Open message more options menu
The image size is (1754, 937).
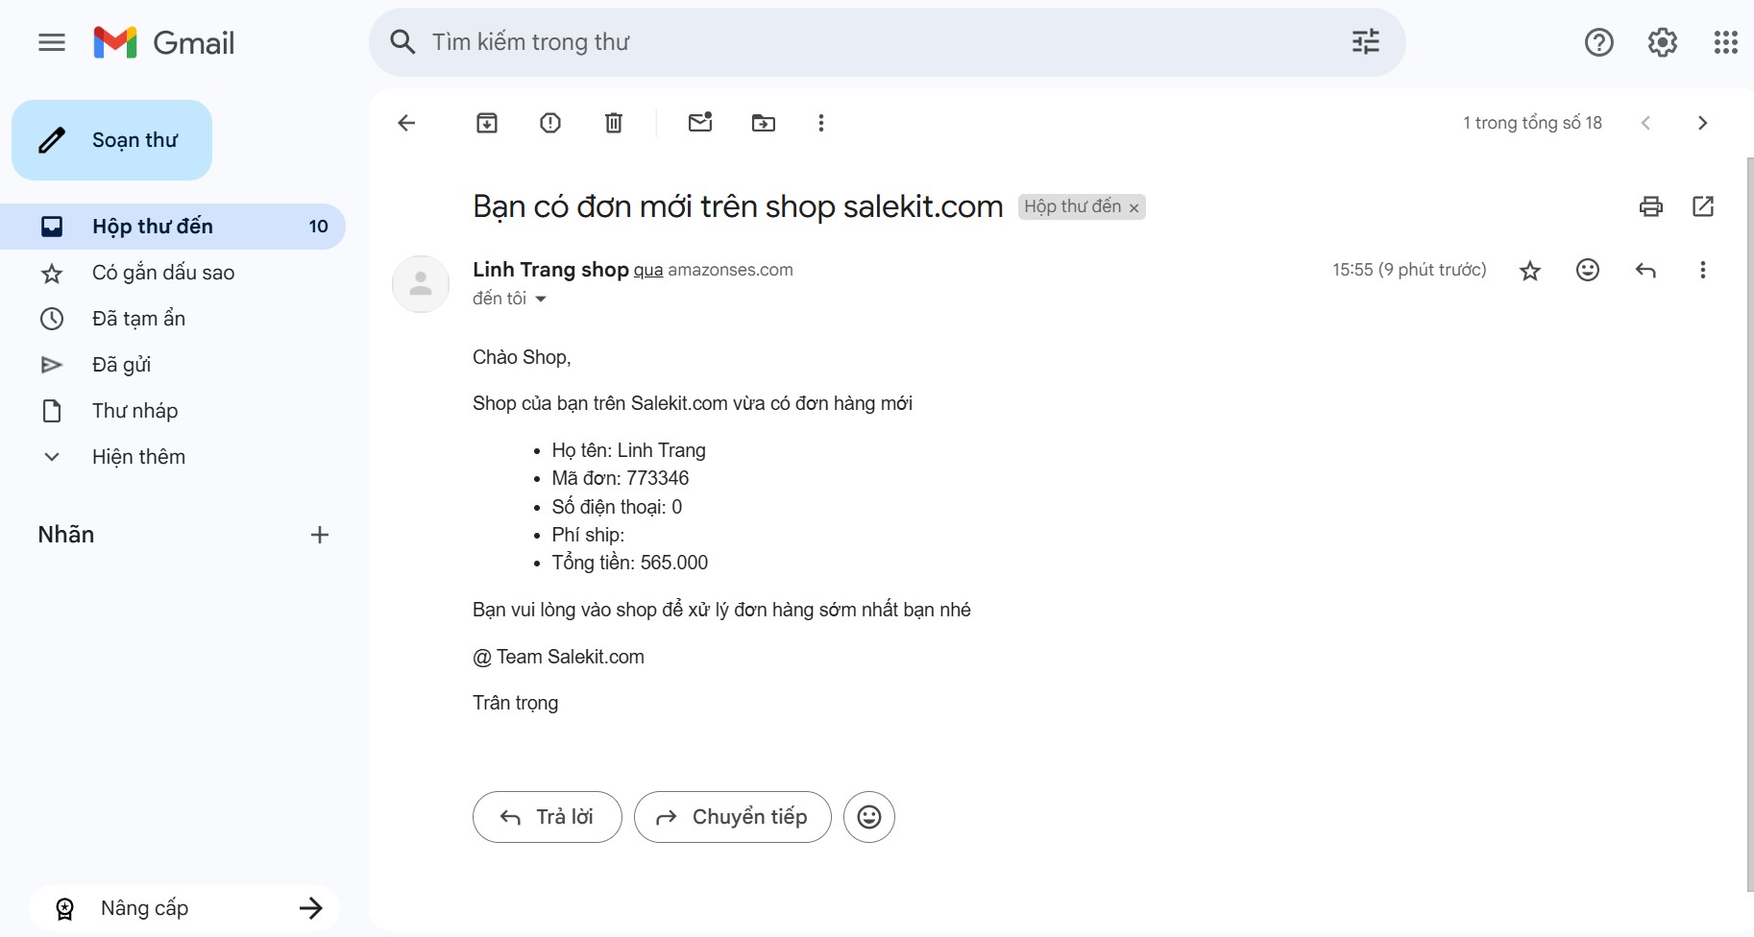pos(1703,271)
